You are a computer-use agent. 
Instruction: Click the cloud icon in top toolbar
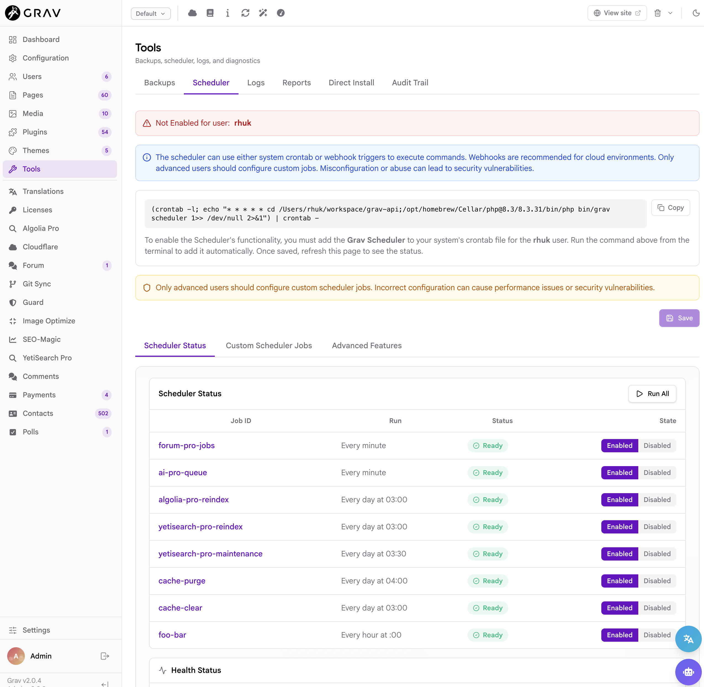[192, 13]
